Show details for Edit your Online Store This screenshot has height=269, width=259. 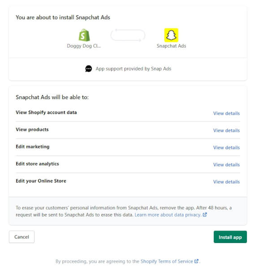(226, 182)
